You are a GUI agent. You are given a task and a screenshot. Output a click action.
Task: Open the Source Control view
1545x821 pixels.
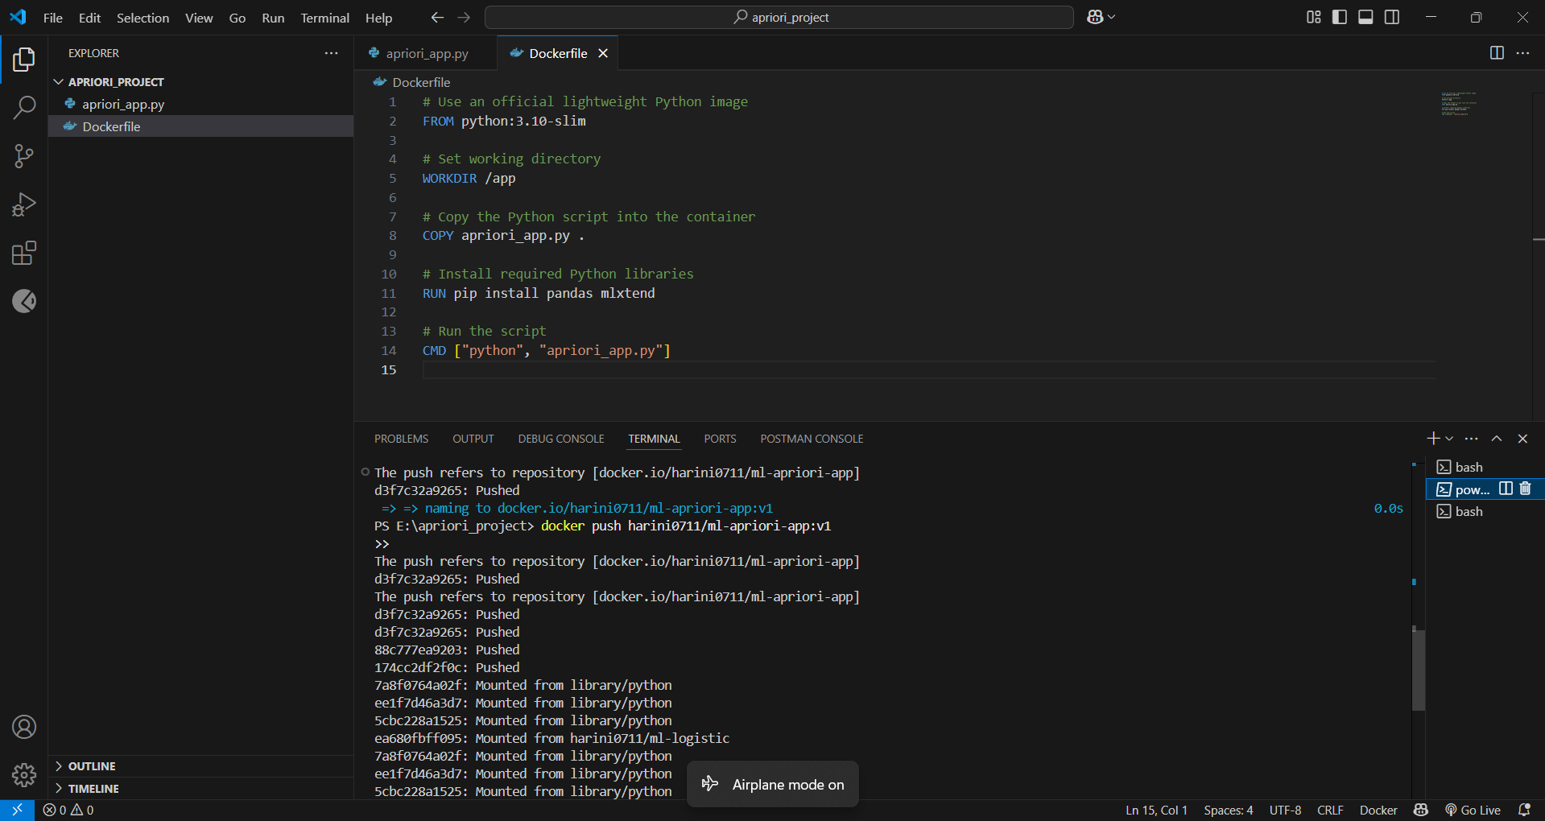[24, 156]
